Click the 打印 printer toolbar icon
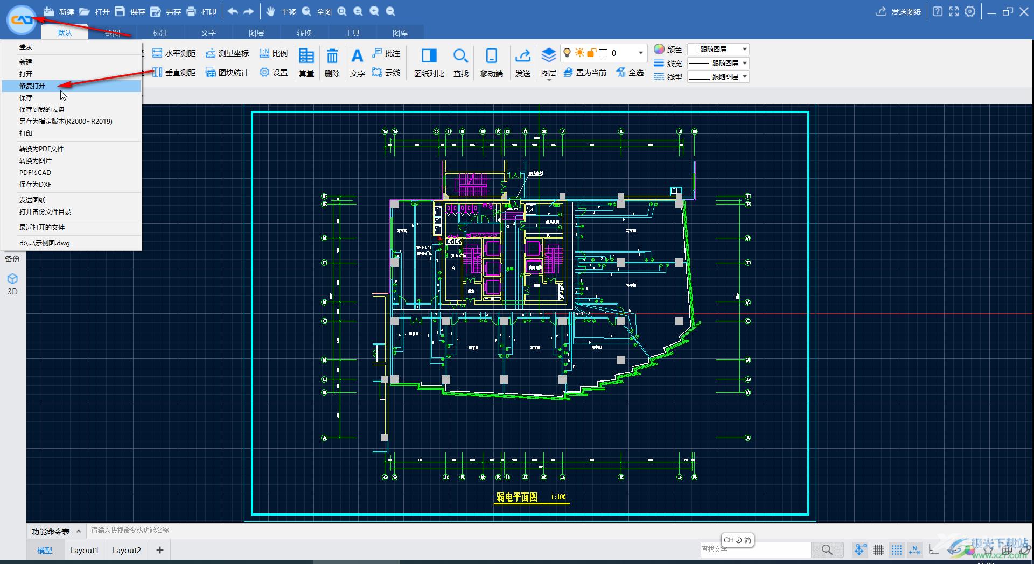1034x564 pixels. click(x=191, y=11)
